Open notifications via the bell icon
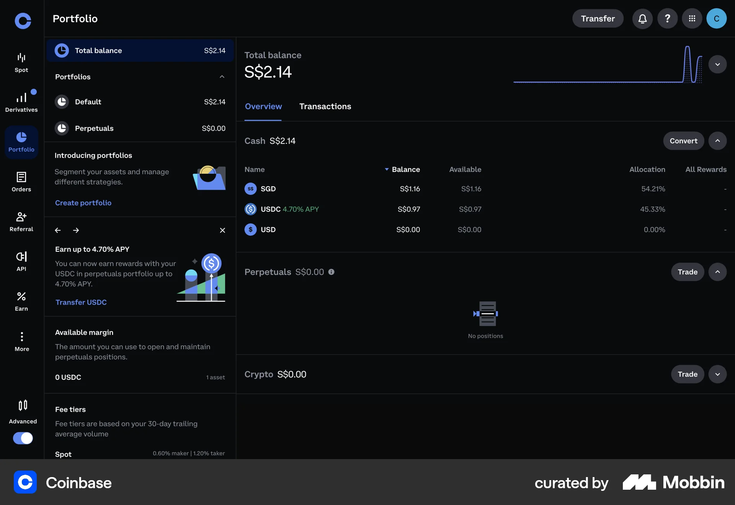Screen dimensions: 735x505 pos(642,18)
